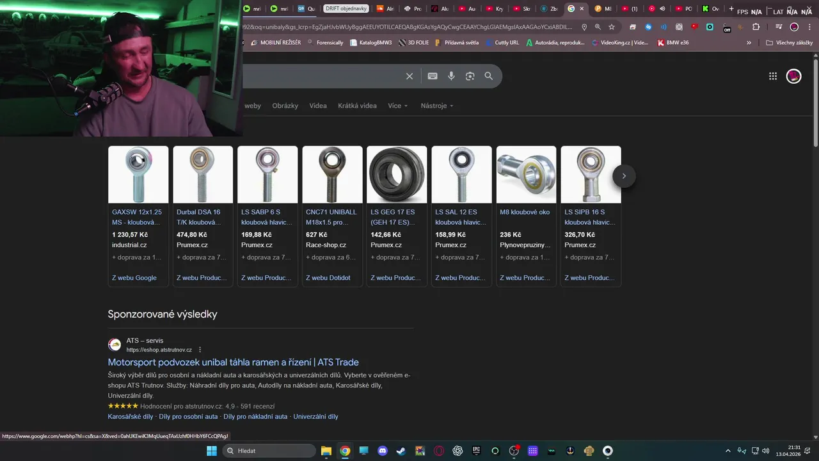Open ChatGPT app from the taskbar

coord(457,451)
